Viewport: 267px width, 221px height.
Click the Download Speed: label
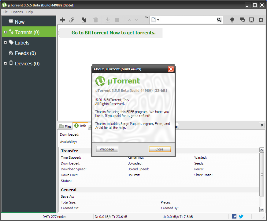74,169
